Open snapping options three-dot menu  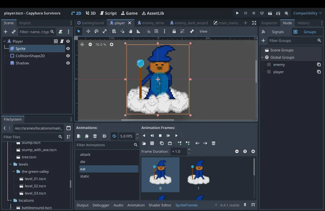point(164,31)
